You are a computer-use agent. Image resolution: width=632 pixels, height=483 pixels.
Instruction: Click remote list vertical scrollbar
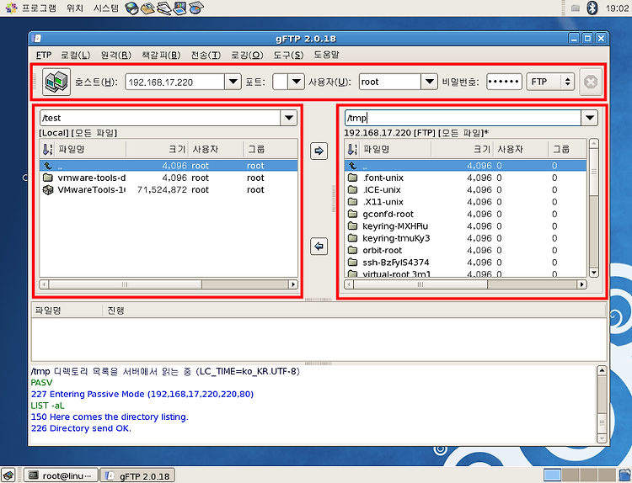(594, 208)
